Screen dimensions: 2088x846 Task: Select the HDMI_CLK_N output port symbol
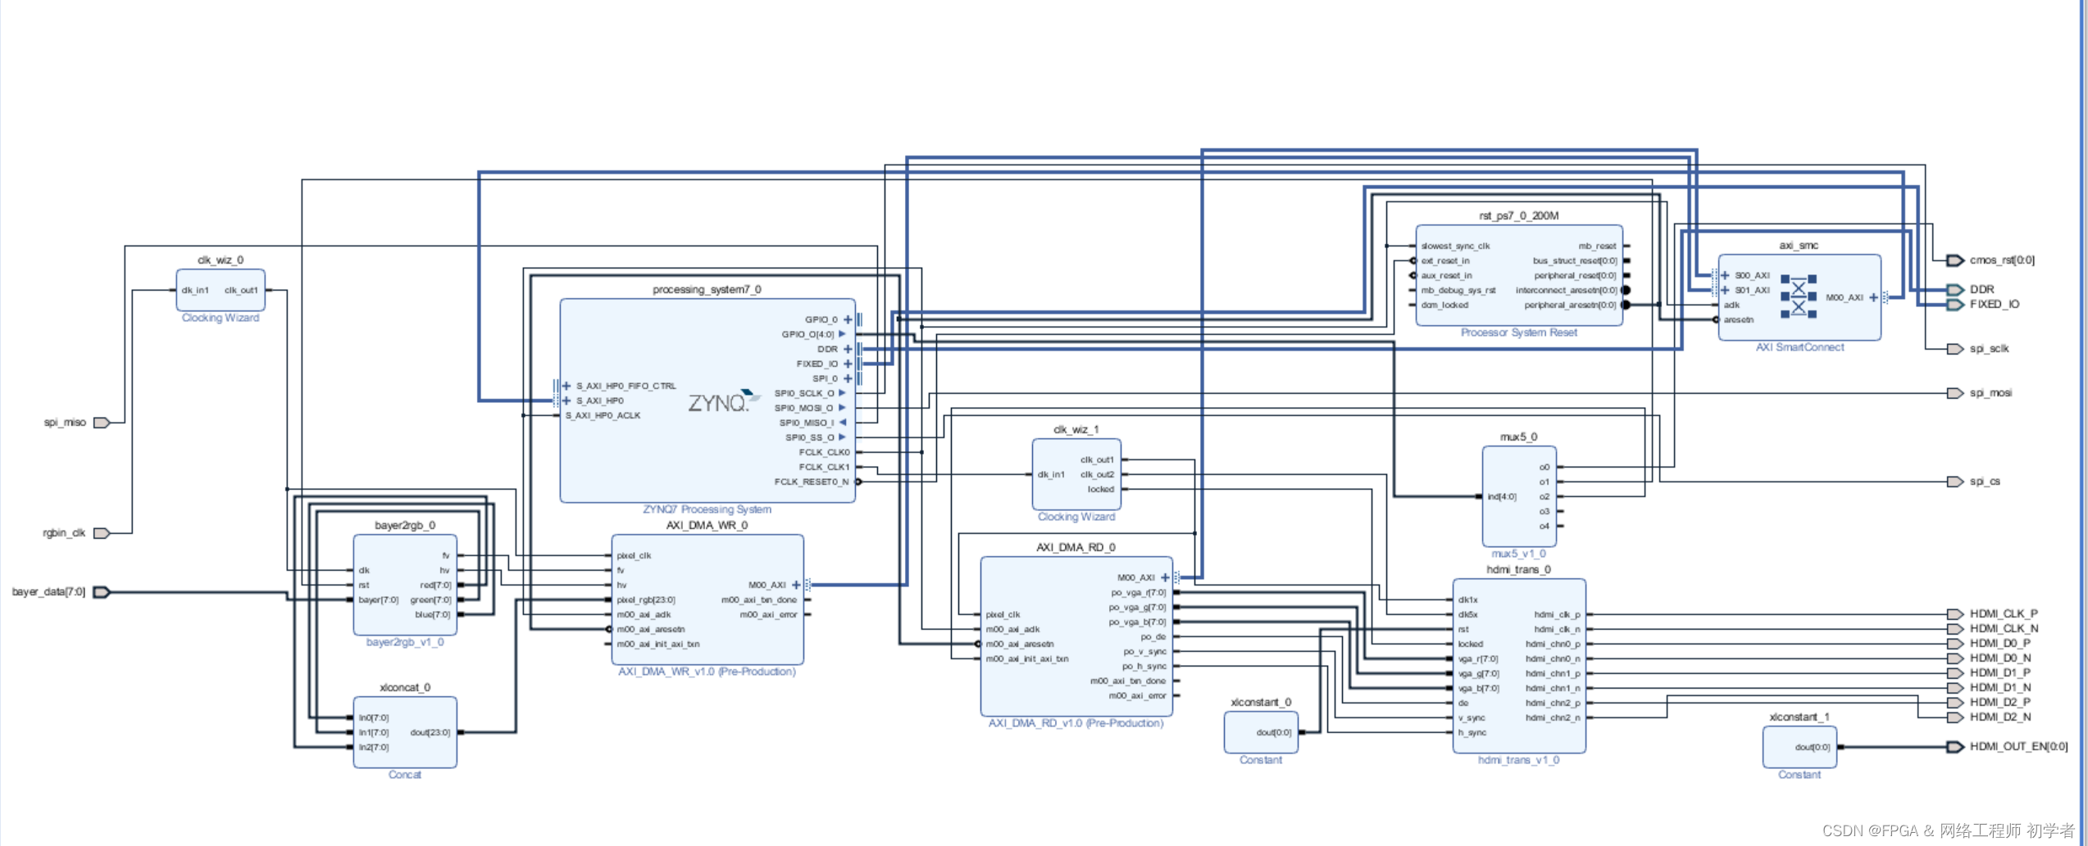coord(1955,629)
